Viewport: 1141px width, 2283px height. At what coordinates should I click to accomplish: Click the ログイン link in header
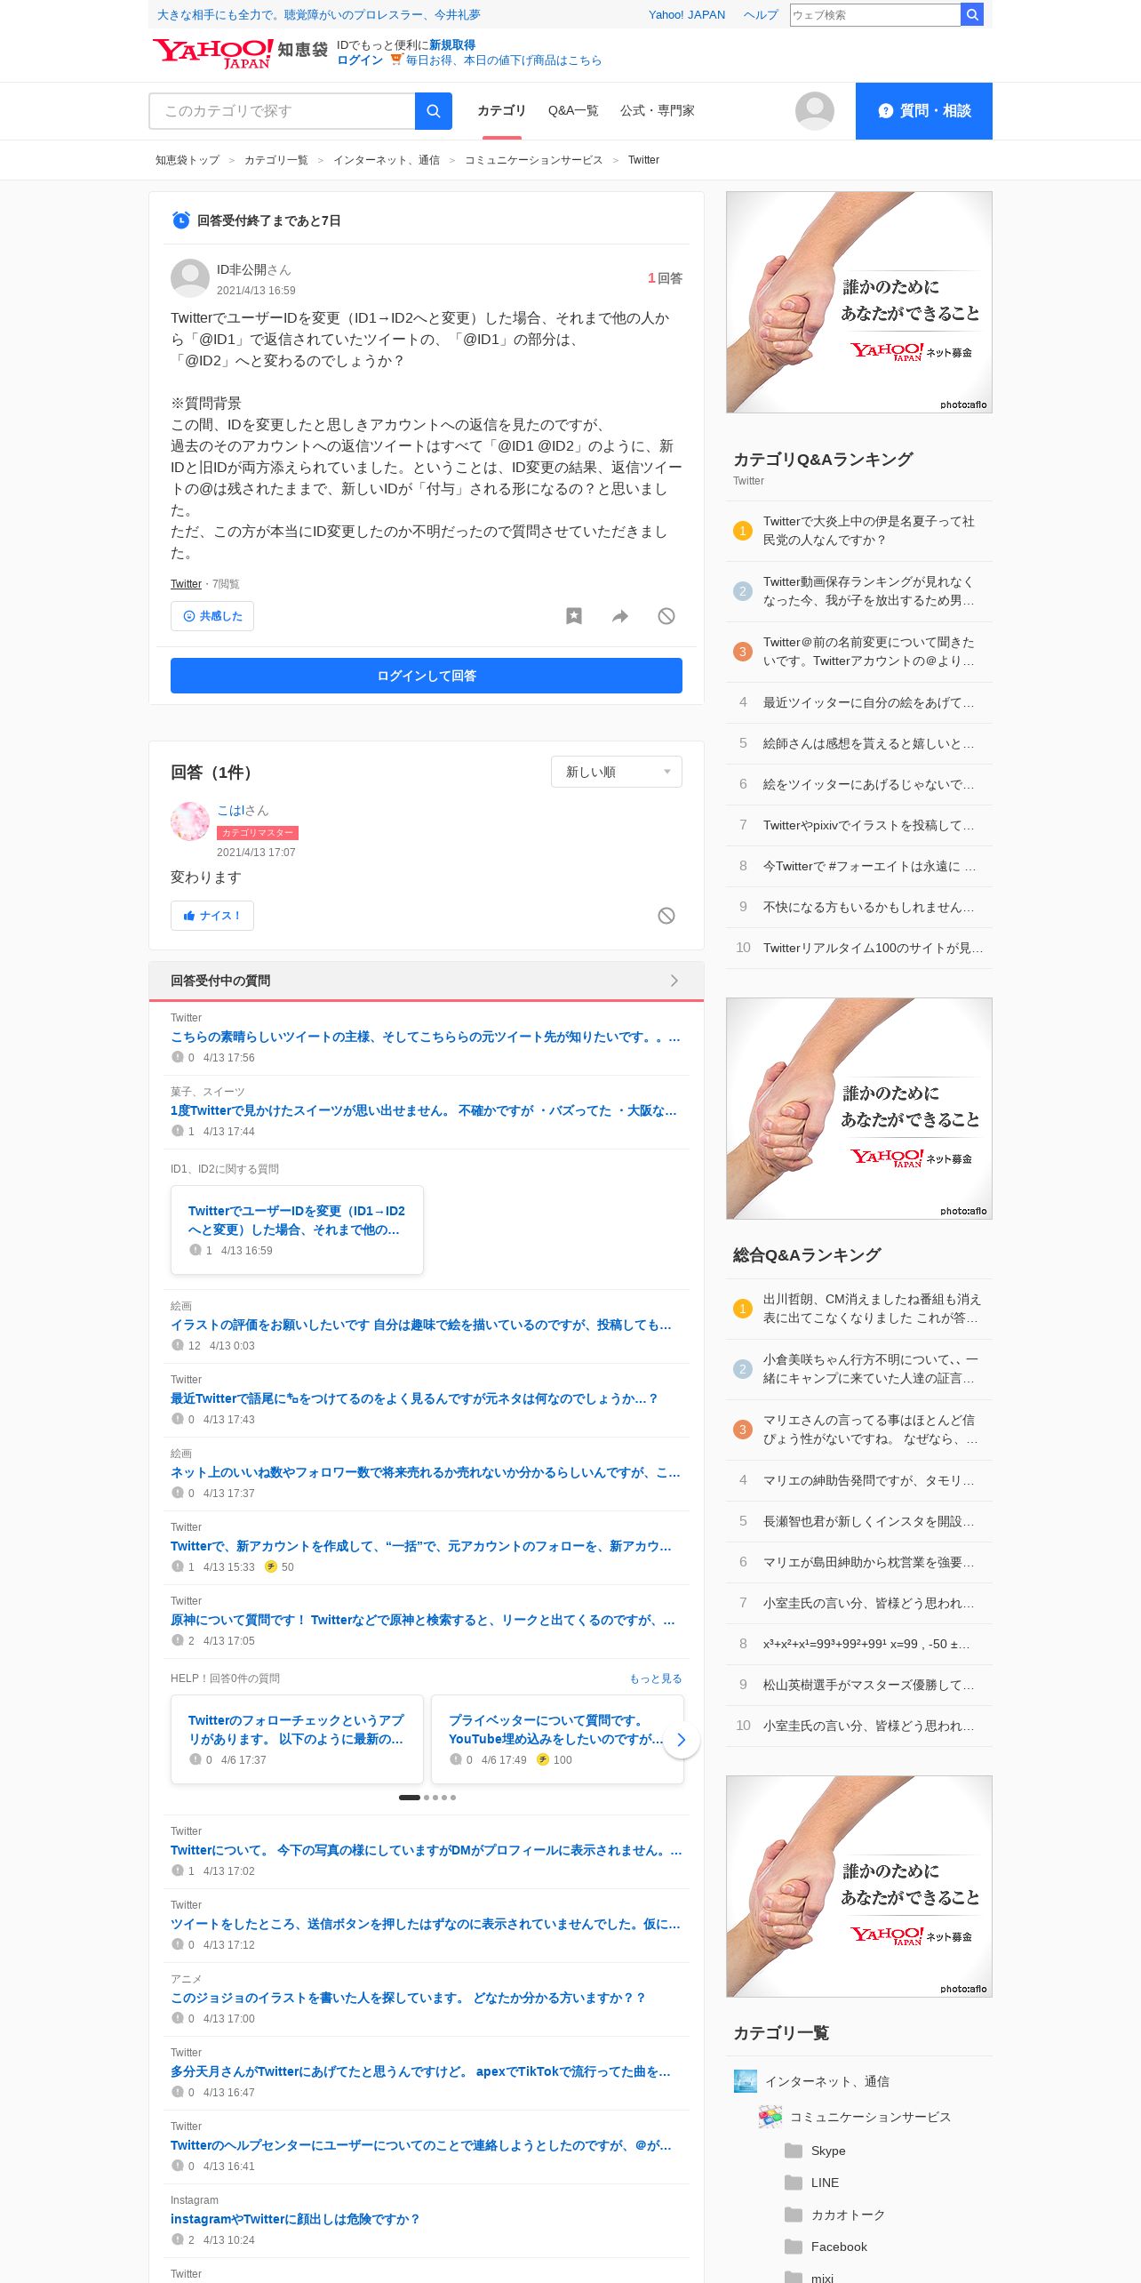click(360, 60)
